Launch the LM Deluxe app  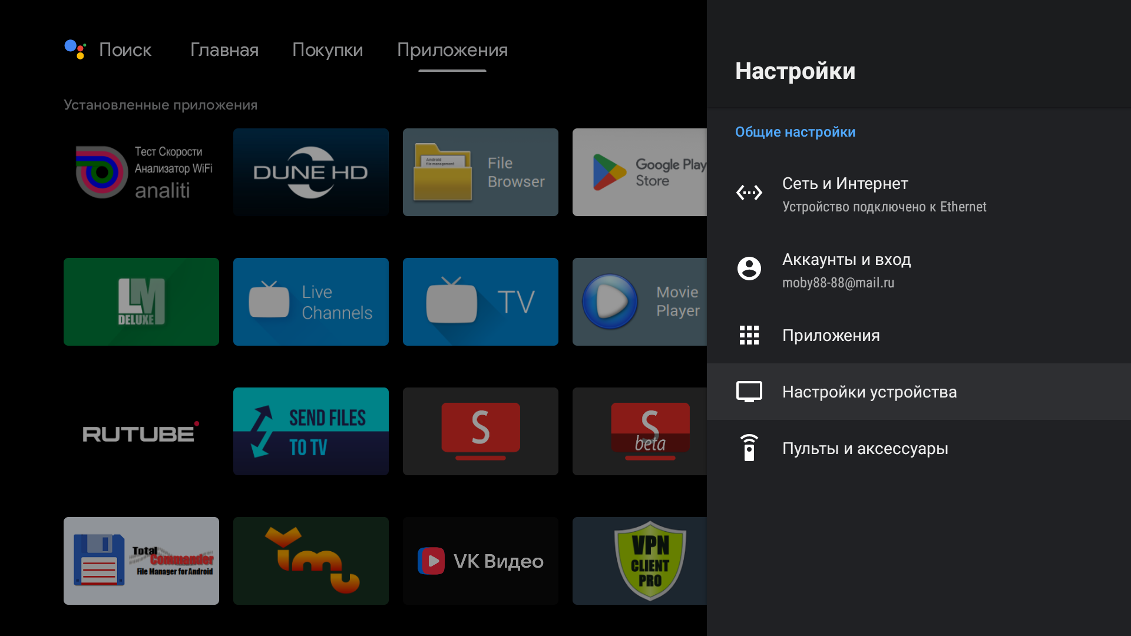141,302
